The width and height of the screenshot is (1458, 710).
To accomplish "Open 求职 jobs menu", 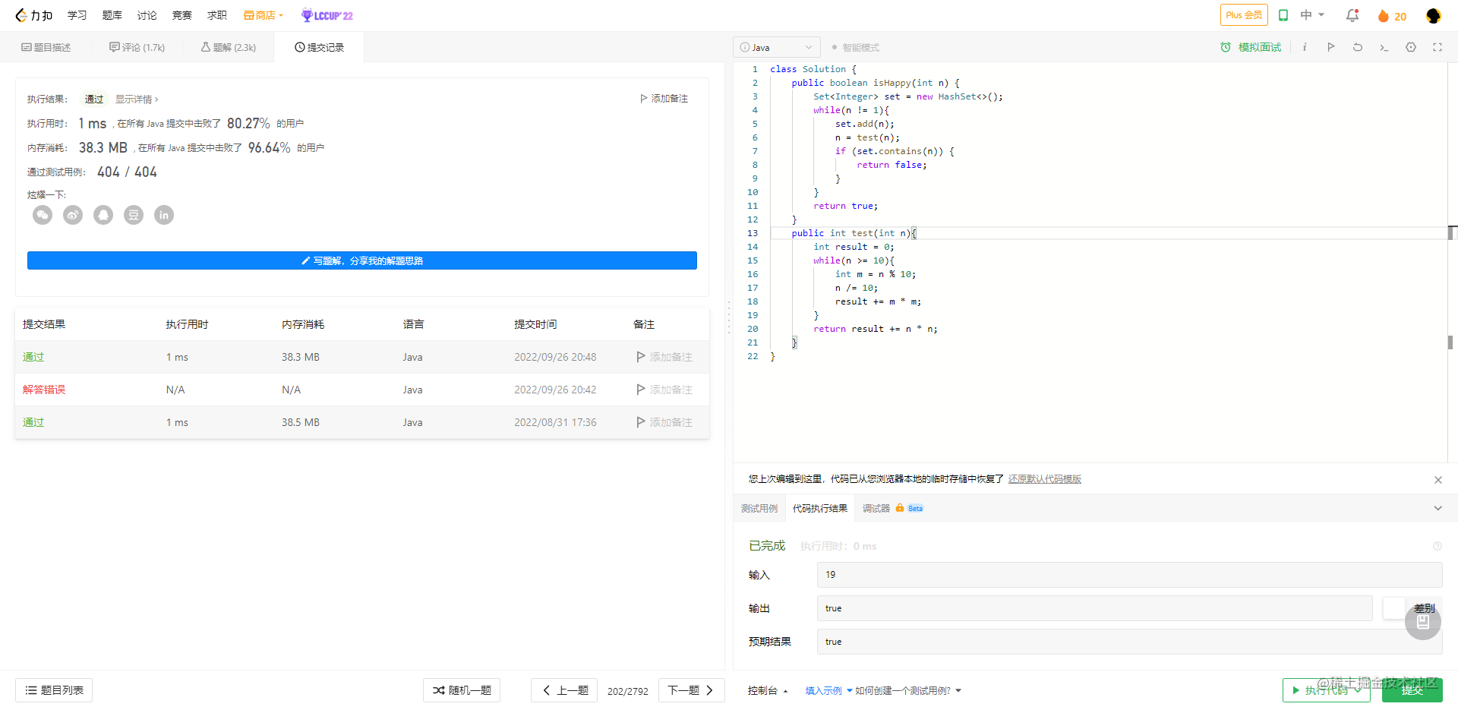I will pyautogui.click(x=216, y=15).
